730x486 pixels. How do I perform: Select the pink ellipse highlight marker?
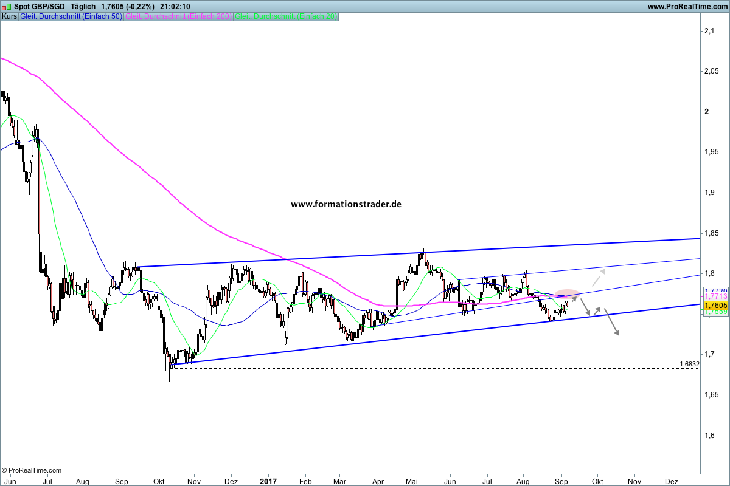coord(568,294)
